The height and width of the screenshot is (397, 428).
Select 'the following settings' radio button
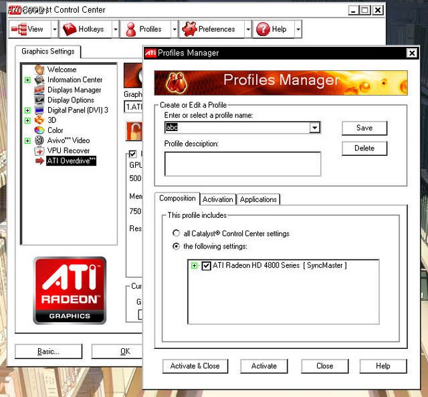point(177,246)
